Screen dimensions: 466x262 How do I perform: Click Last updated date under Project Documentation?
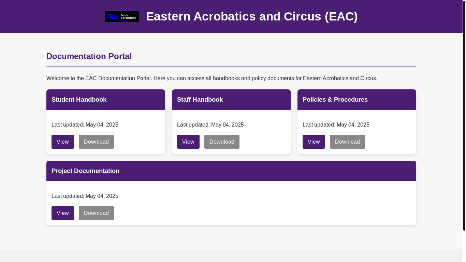(x=85, y=196)
